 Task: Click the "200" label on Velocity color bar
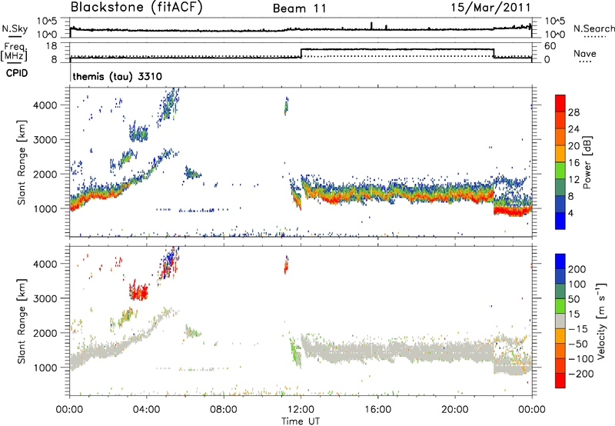point(577,269)
